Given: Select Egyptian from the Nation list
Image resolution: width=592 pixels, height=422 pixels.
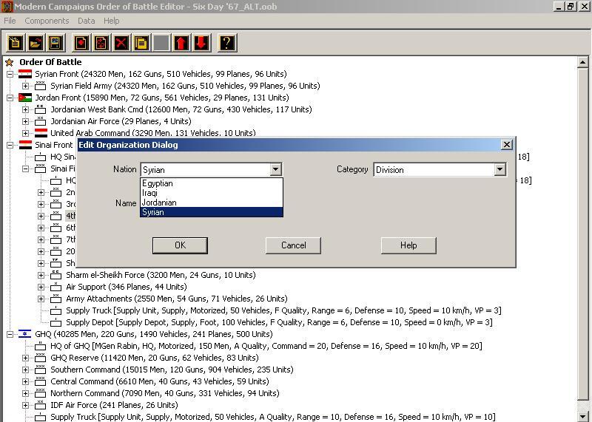Looking at the screenshot, I should tap(158, 183).
